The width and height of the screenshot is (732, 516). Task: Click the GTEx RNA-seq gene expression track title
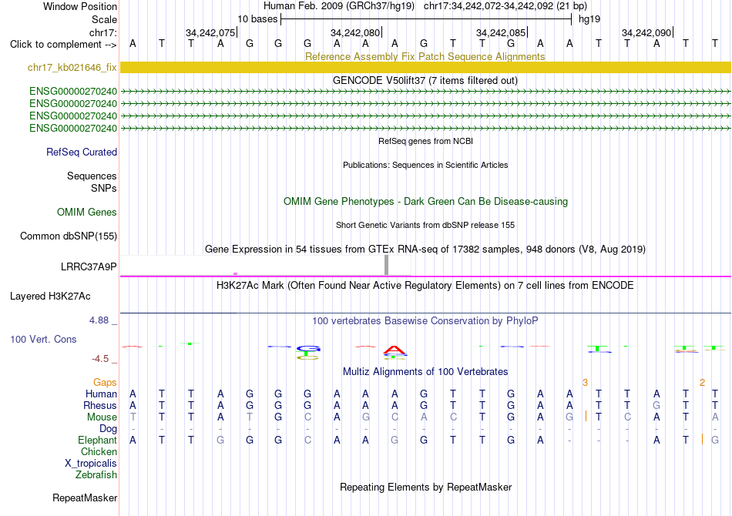425,249
